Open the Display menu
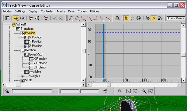This screenshot has width=187, height=111. (33, 11)
